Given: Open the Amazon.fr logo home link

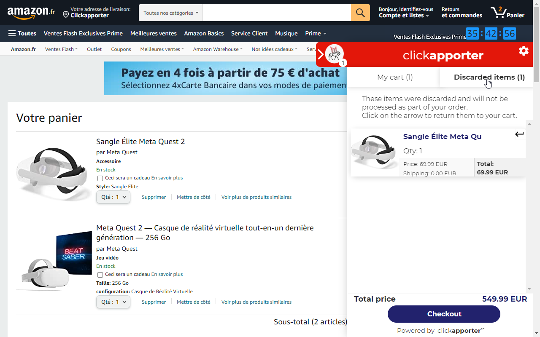Looking at the screenshot, I should [31, 13].
